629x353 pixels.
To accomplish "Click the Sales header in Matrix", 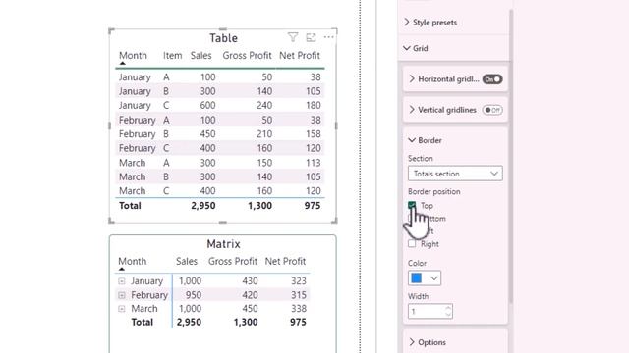I will [x=187, y=262].
